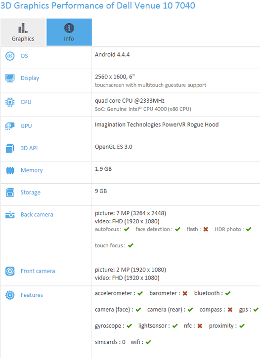
Task: Click the bluetooth green checkmark
Action: click(228, 293)
